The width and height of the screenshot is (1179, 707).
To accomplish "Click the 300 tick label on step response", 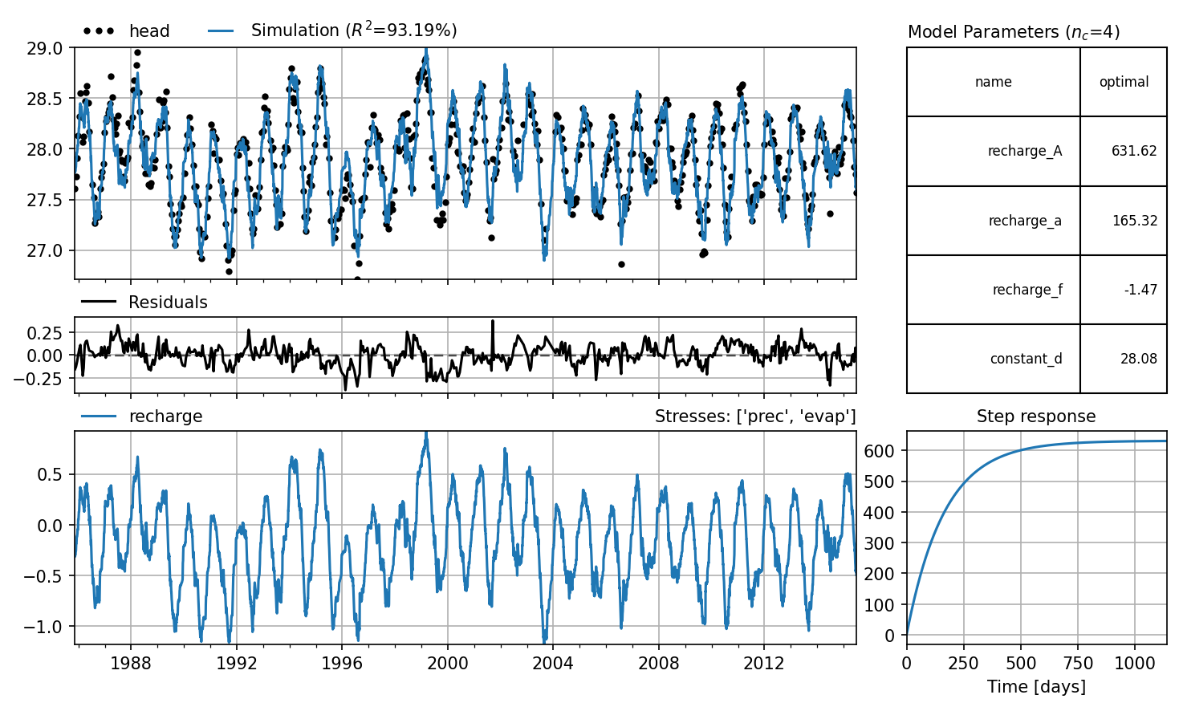I will [x=880, y=543].
